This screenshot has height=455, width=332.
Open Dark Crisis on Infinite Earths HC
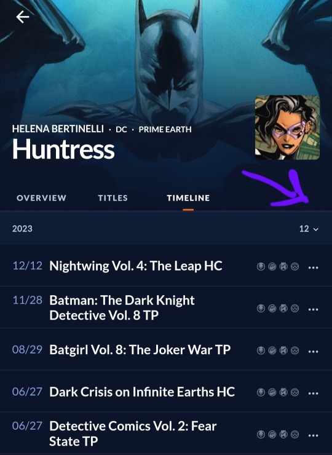tap(142, 392)
